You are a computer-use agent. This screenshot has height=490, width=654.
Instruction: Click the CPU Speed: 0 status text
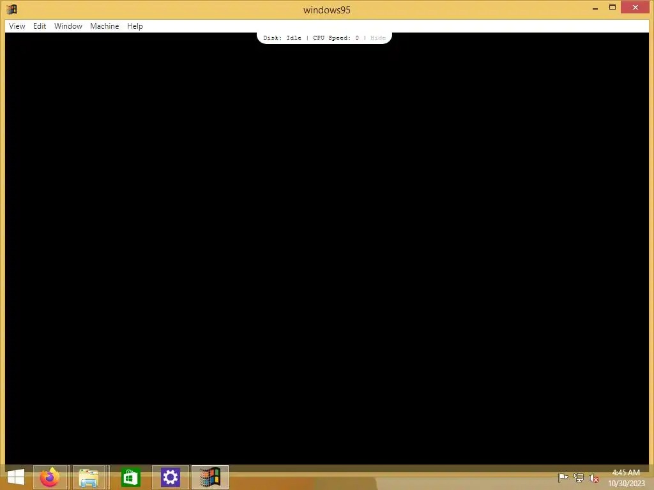pos(336,38)
